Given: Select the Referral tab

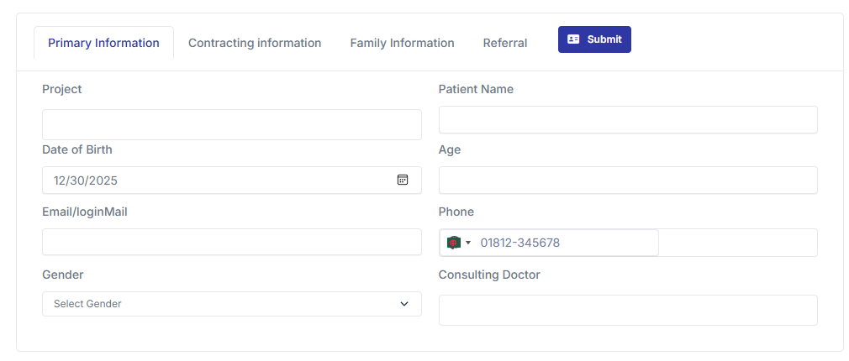Looking at the screenshot, I should pos(505,43).
